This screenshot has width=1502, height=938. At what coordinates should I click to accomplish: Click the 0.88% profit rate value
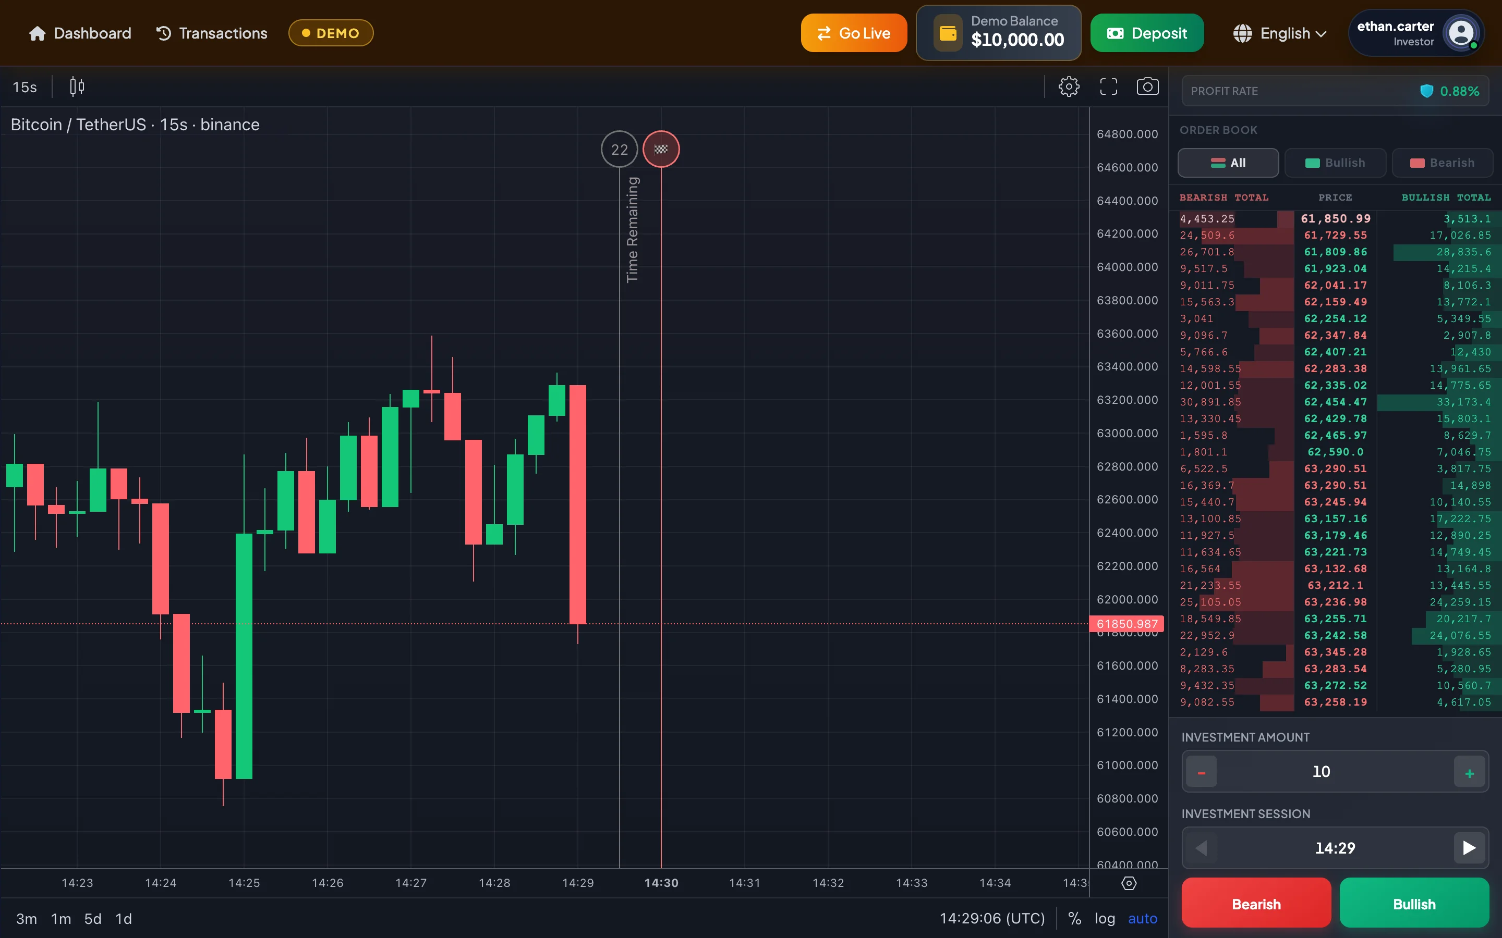pos(1459,91)
